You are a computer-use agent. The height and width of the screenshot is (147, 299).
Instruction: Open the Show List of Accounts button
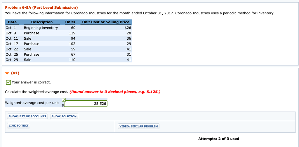[27, 116]
